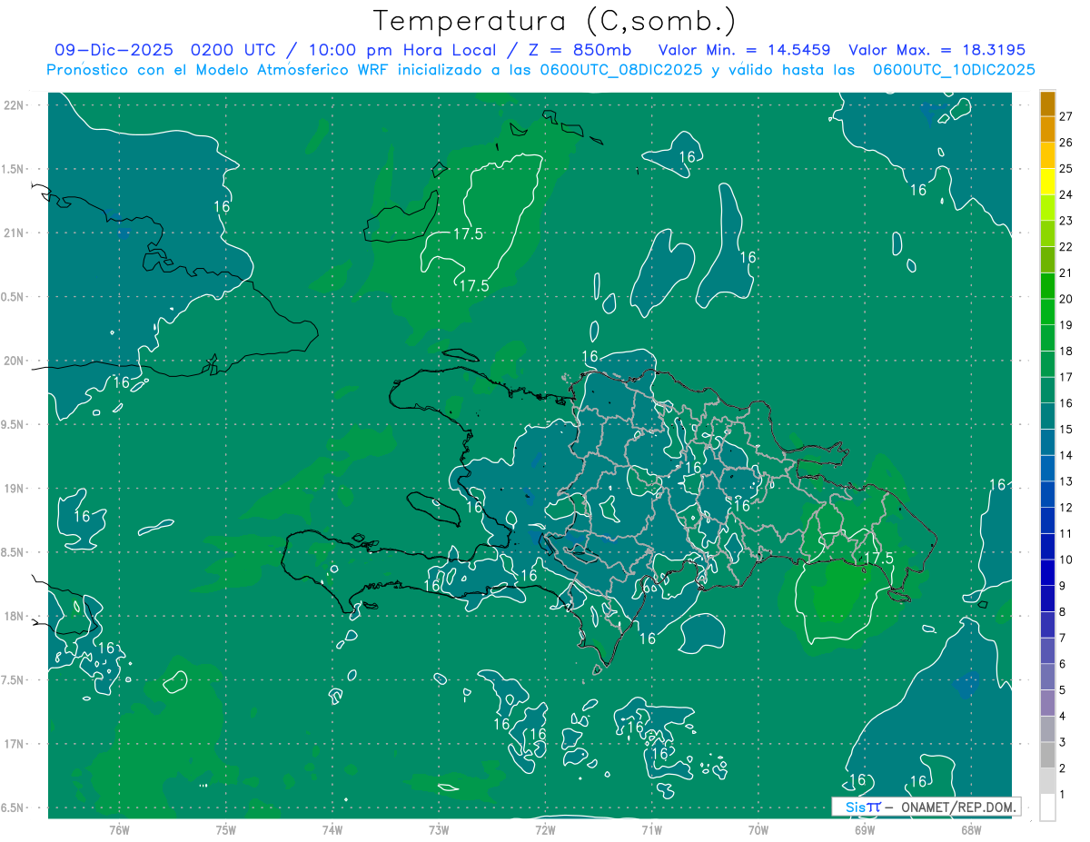Click 'Valor Max. = 18.3195' in header

click(x=936, y=50)
